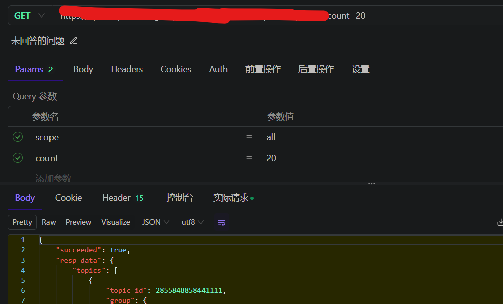Toggle word wrap icon in response toolbar
The height and width of the screenshot is (304, 503).
[221, 222]
